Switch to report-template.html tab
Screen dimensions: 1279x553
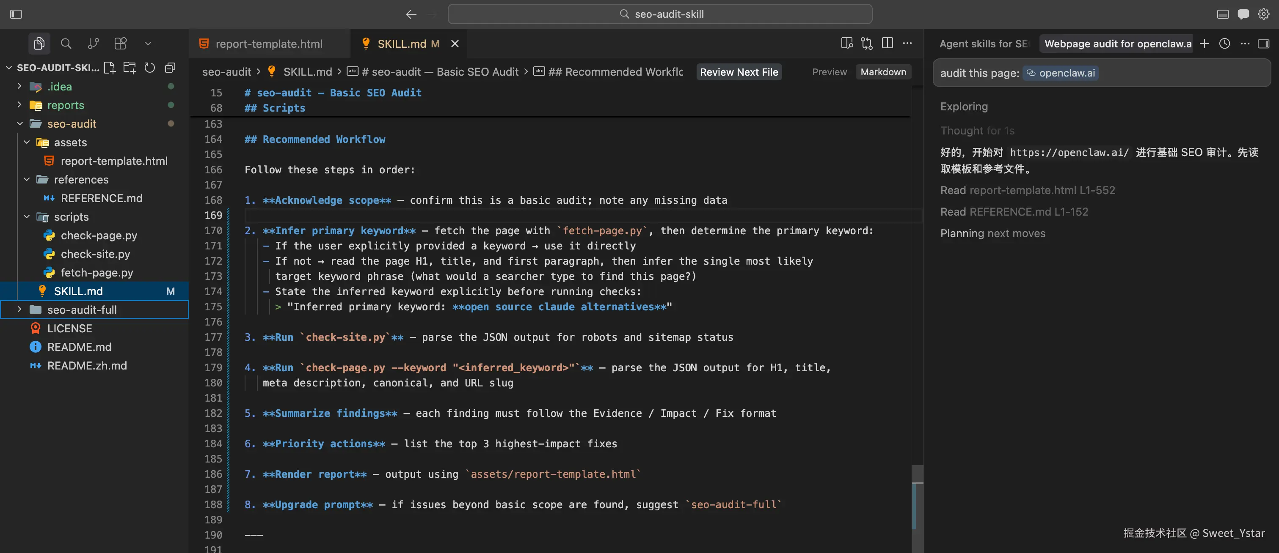click(269, 44)
